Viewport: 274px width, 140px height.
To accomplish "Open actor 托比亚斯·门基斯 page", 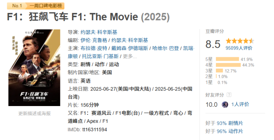I will tap(100, 56).
